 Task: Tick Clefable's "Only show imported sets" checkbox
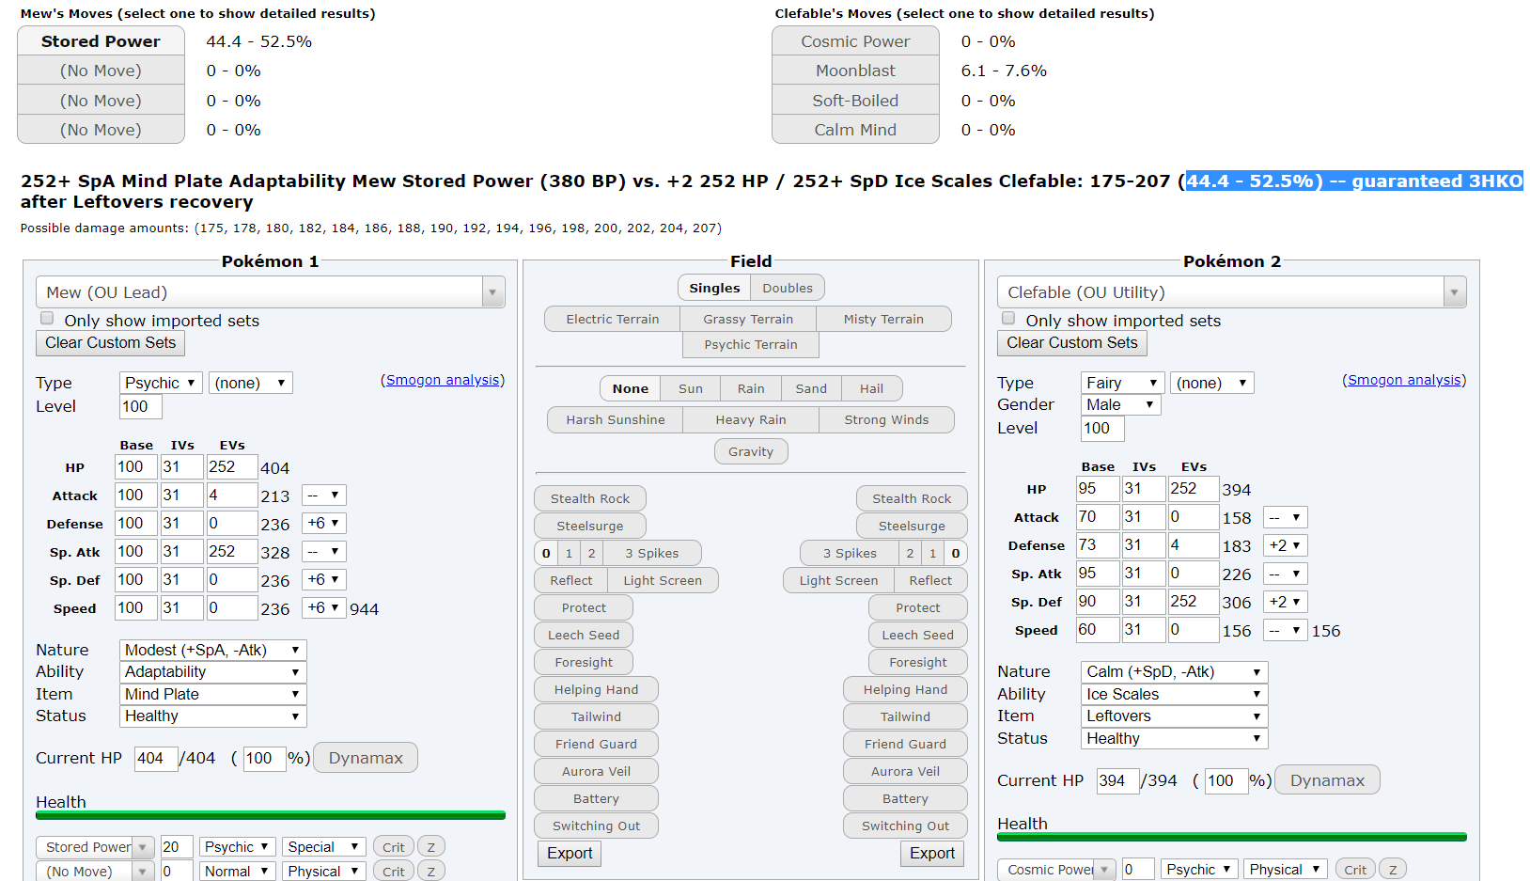1008,319
